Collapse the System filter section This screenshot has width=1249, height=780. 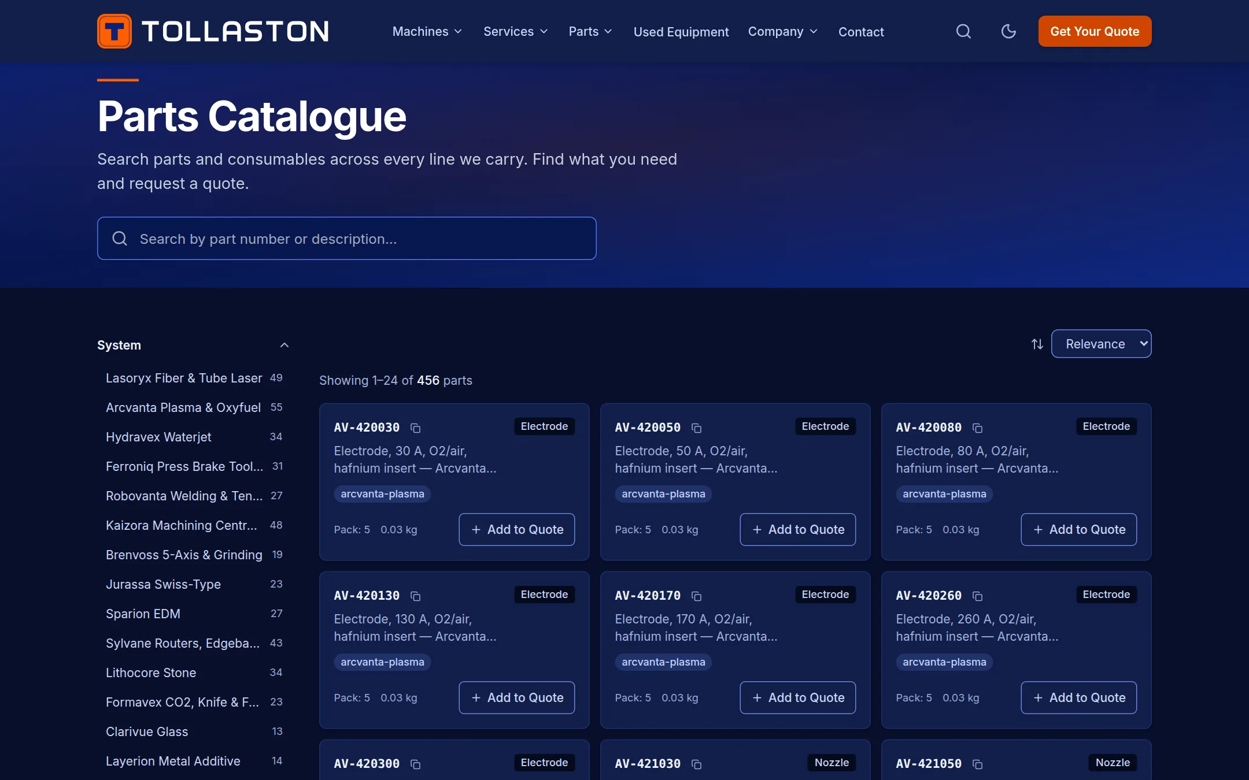point(193,345)
